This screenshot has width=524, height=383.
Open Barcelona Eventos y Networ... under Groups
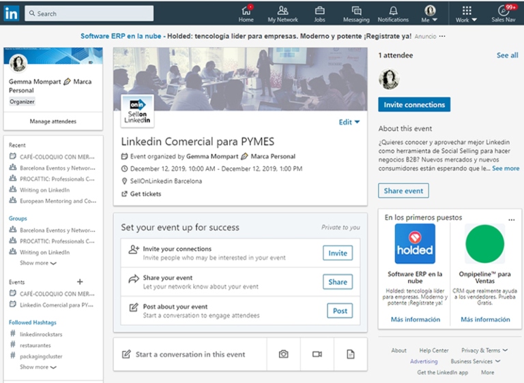click(57, 230)
